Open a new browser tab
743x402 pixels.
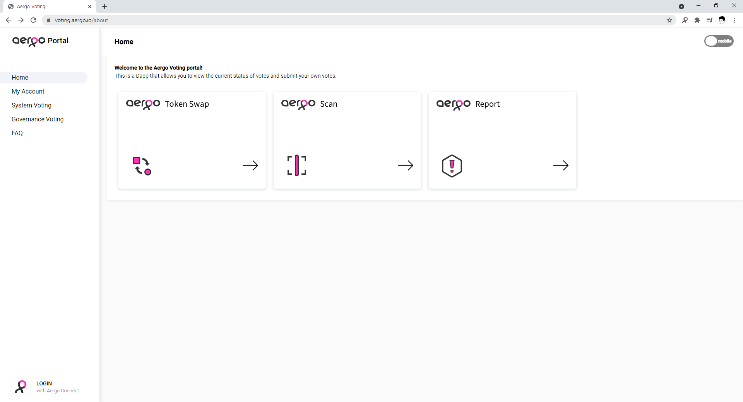pos(104,7)
